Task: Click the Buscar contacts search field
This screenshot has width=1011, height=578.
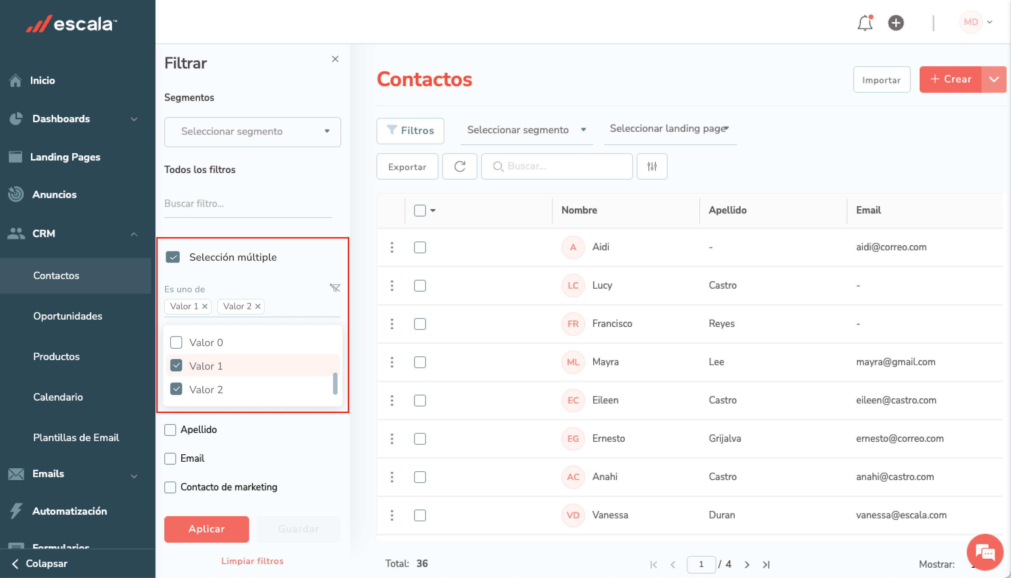Action: click(x=557, y=166)
